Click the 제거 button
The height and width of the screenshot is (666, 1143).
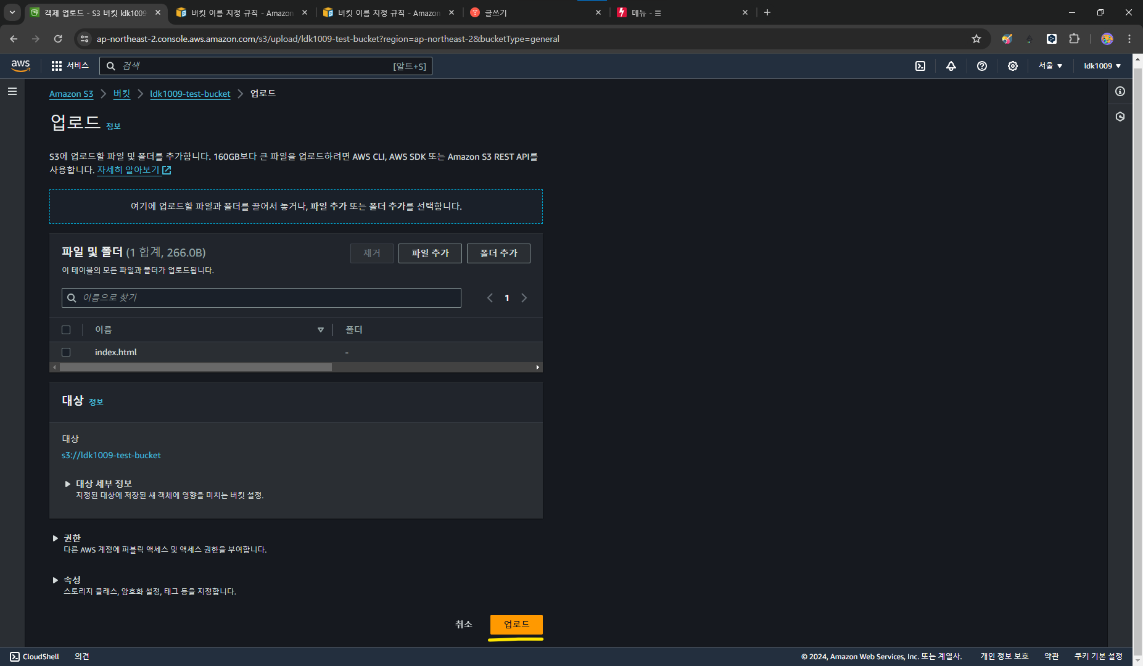pos(372,253)
